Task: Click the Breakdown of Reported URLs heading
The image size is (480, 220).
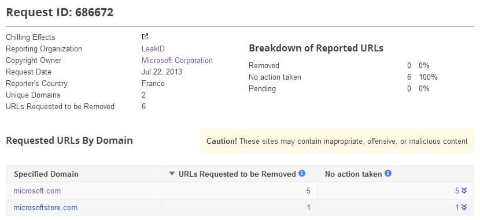Action: point(316,49)
